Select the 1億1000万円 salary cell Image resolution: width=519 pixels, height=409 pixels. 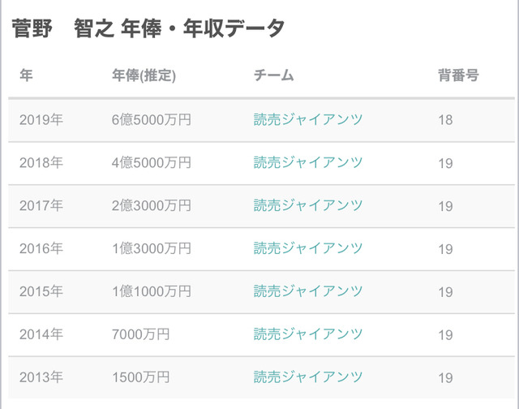152,291
